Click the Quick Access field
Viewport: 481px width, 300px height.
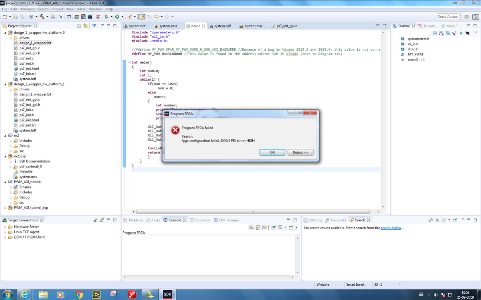pos(447,16)
